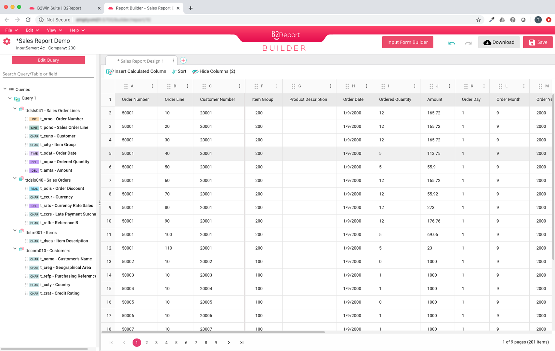Add a new report design tab
The width and height of the screenshot is (555, 351).
pos(183,60)
